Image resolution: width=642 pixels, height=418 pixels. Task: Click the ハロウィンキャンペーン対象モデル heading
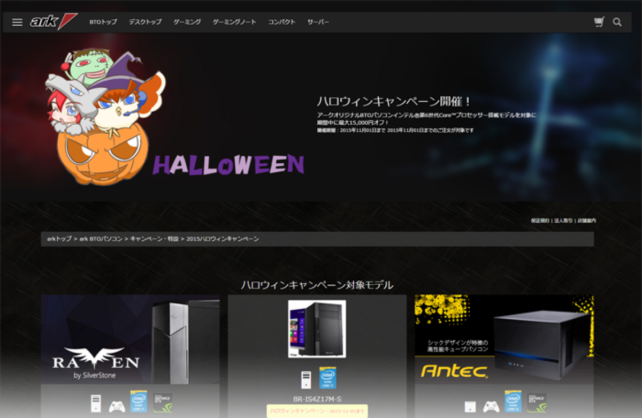point(317,285)
